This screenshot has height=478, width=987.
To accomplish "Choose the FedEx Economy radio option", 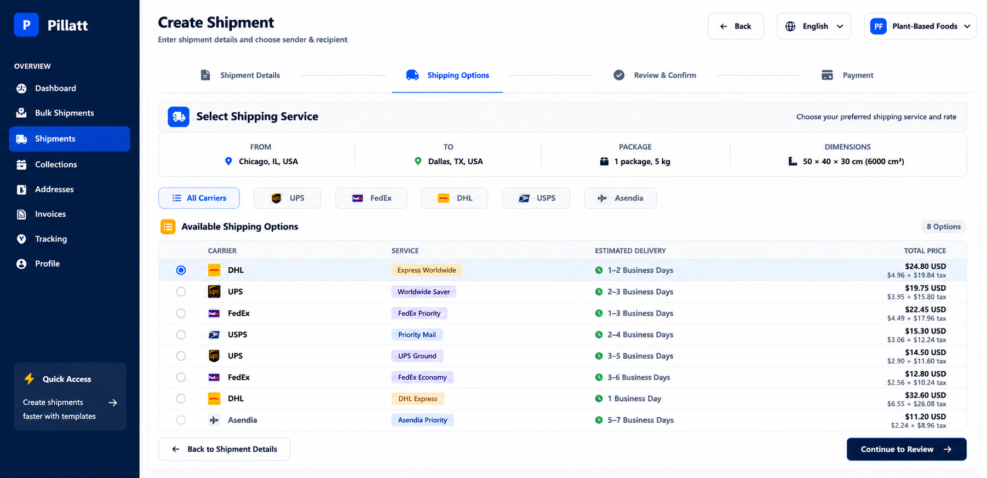I will 181,377.
